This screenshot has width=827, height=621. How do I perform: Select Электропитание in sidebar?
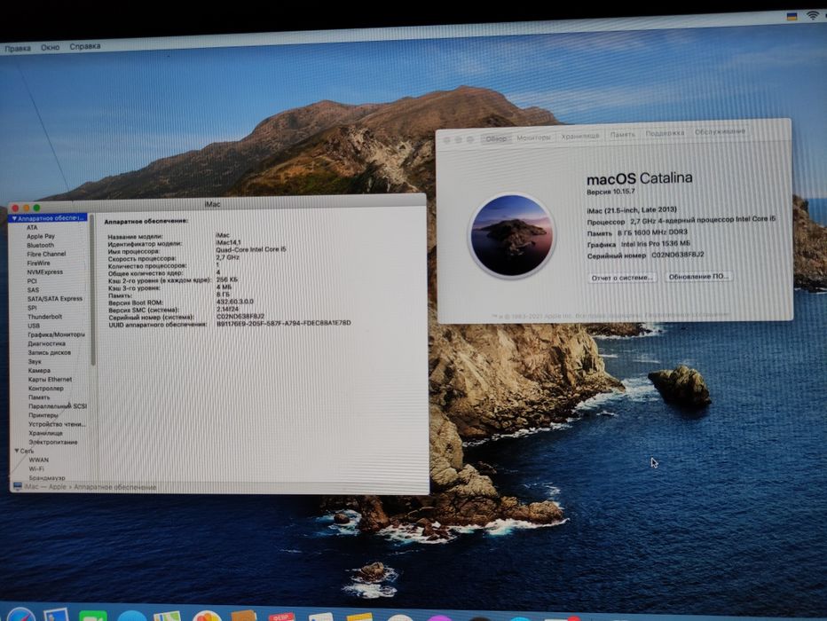point(52,442)
